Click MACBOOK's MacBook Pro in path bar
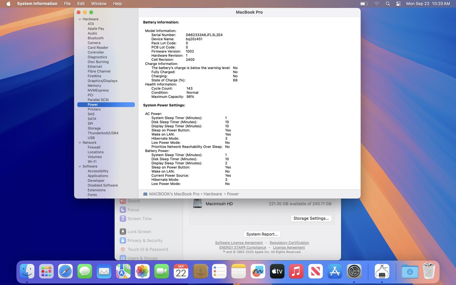Screen dimensions: 456x285 tap(174, 194)
